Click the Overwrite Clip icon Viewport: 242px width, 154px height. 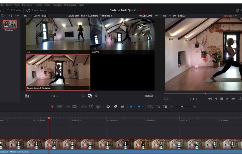91,107
